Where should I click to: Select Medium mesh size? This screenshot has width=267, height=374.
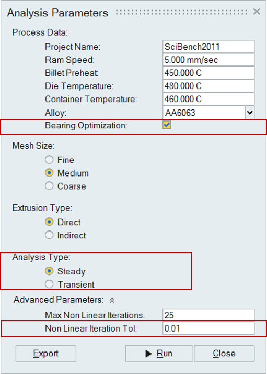click(49, 173)
